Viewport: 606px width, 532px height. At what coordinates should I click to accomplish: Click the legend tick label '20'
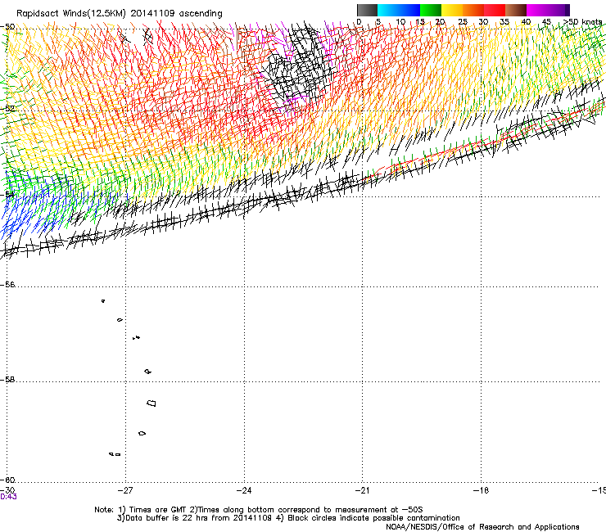click(440, 21)
